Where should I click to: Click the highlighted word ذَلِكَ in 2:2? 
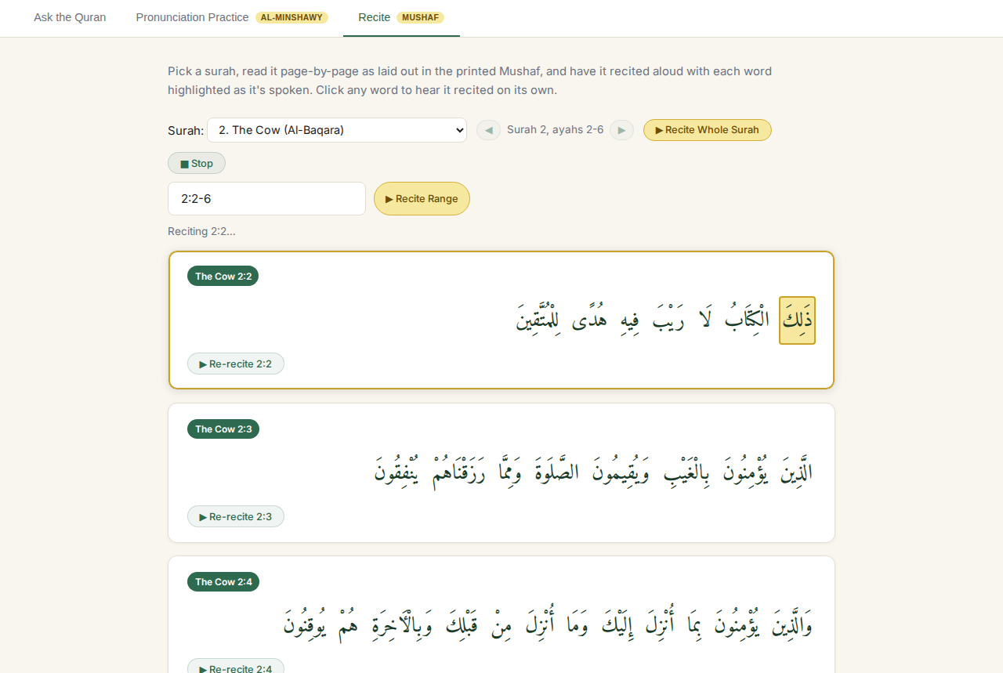pyautogui.click(x=797, y=320)
